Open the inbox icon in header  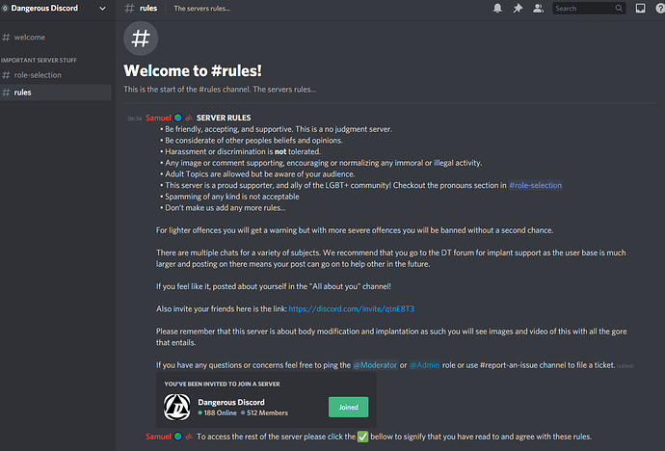640,8
